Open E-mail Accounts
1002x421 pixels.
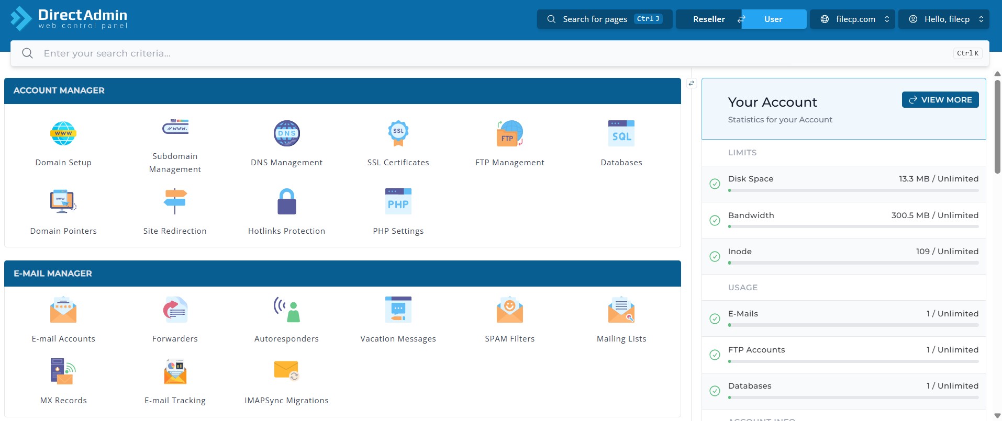point(63,310)
